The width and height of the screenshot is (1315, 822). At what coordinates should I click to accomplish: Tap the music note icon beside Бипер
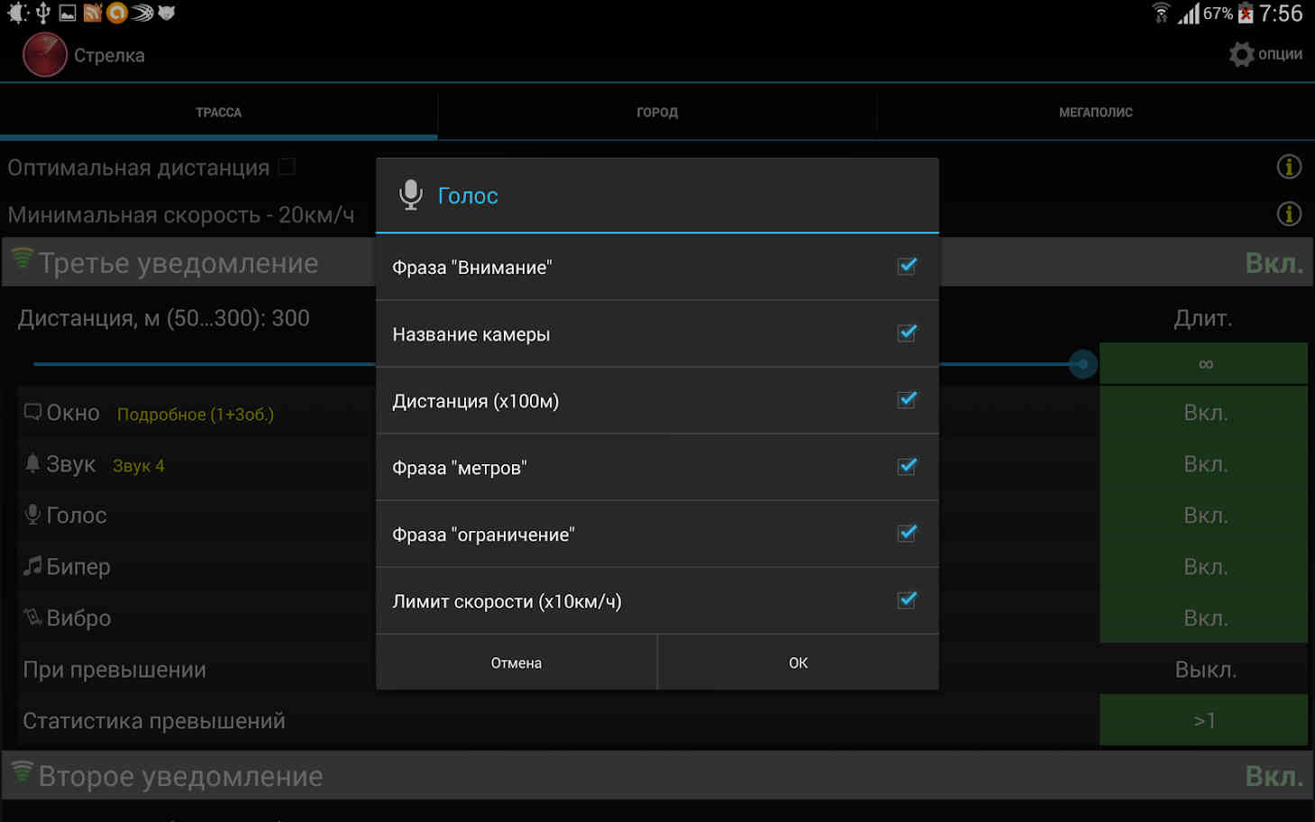[32, 566]
